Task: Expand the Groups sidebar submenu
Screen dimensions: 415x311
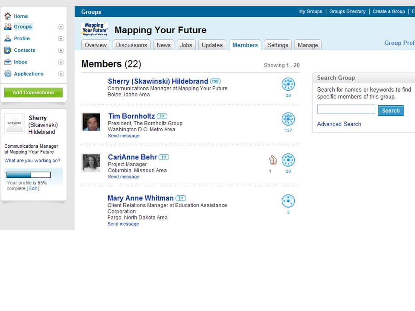Action: [x=61, y=27]
